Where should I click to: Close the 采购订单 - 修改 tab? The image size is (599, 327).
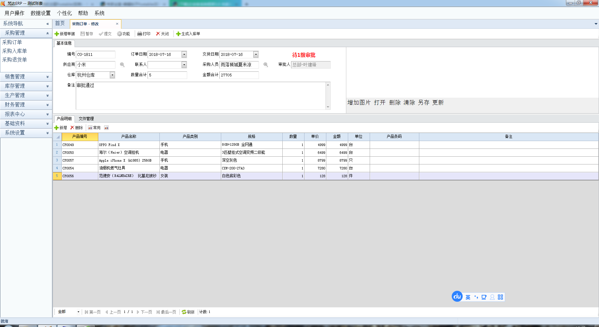tap(117, 24)
